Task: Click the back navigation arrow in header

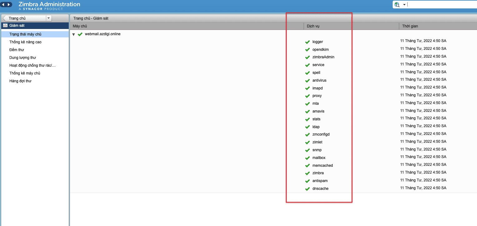Action: 4,5
